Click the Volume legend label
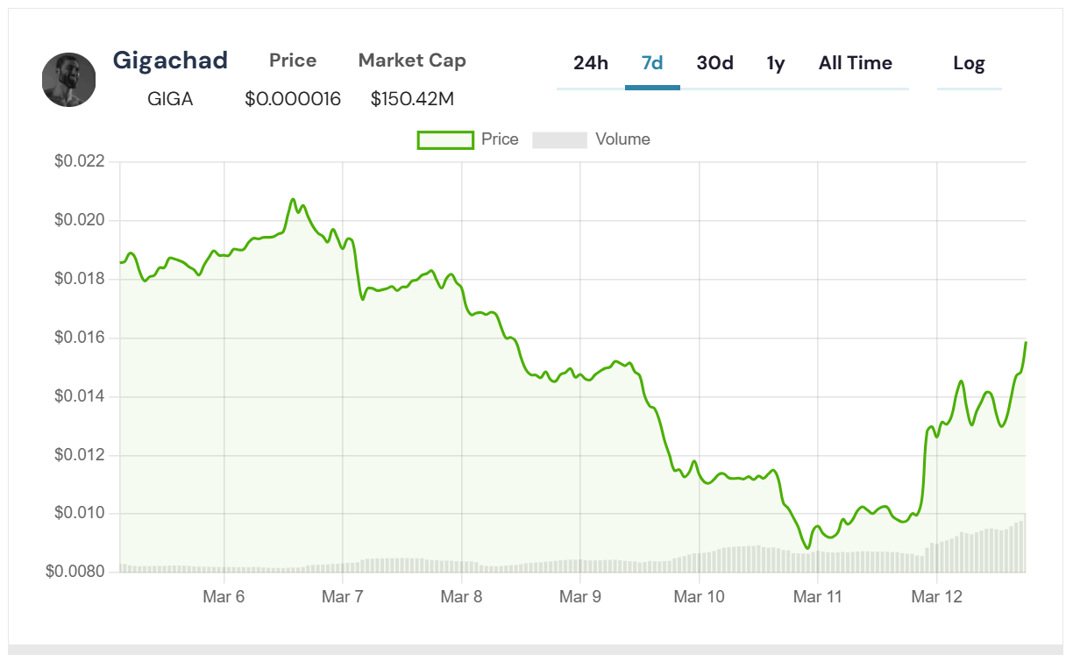 pyautogui.click(x=622, y=139)
